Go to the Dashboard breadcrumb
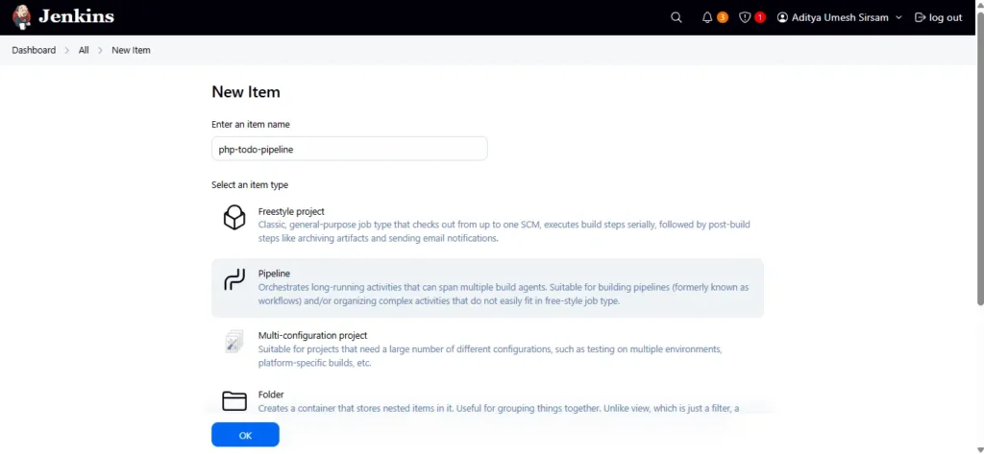Screen dimensions: 984x454 tap(34, 50)
